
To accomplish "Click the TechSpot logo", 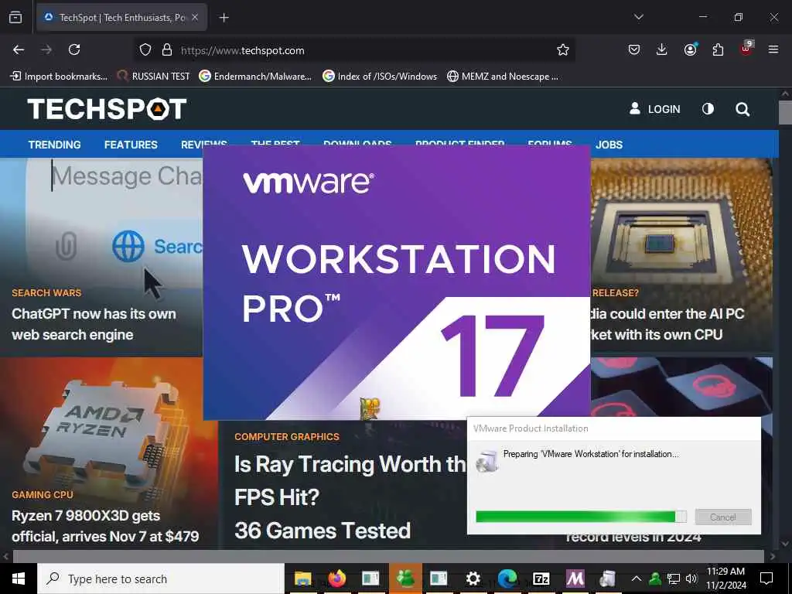I will click(107, 109).
